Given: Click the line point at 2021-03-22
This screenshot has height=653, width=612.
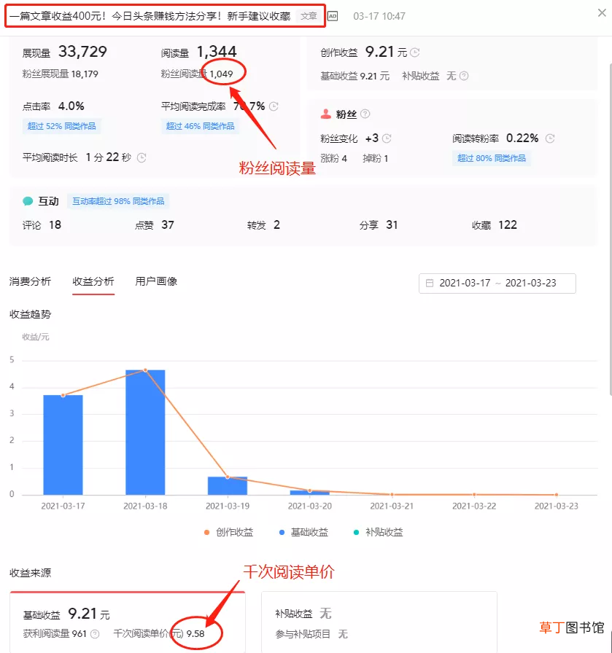Looking at the screenshot, I should pos(474,494).
